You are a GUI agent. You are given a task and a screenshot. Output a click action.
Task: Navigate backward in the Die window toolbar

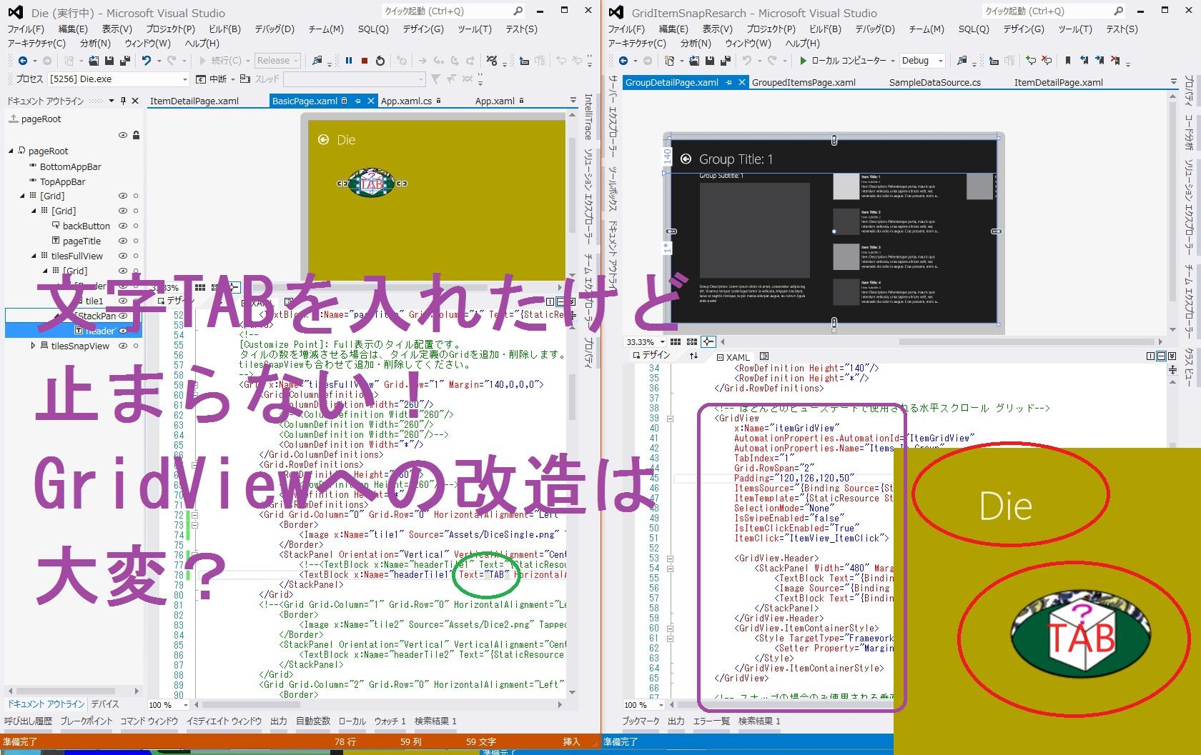pyautogui.click(x=23, y=61)
